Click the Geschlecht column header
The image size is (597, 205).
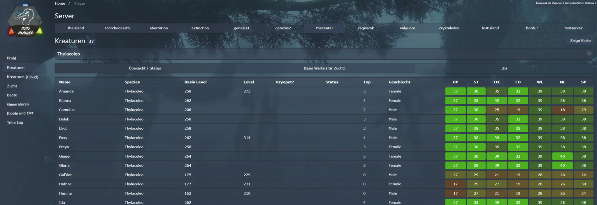pyautogui.click(x=399, y=82)
